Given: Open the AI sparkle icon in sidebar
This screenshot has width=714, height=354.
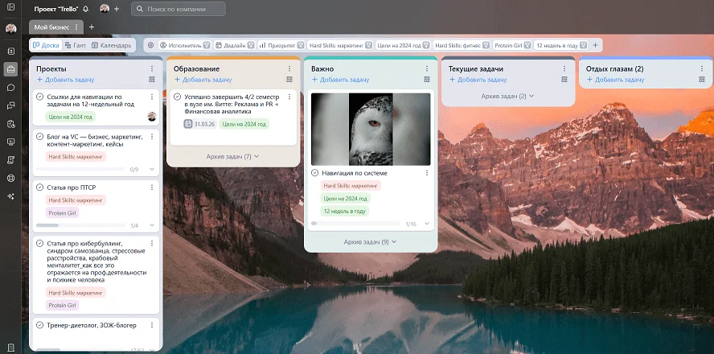Looking at the screenshot, I should coord(11,196).
